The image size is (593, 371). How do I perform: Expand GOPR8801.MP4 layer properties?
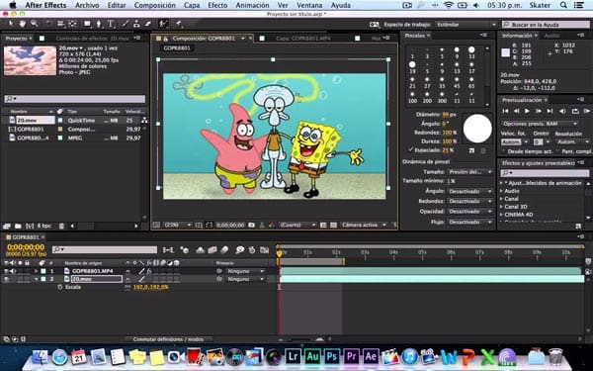(x=37, y=271)
